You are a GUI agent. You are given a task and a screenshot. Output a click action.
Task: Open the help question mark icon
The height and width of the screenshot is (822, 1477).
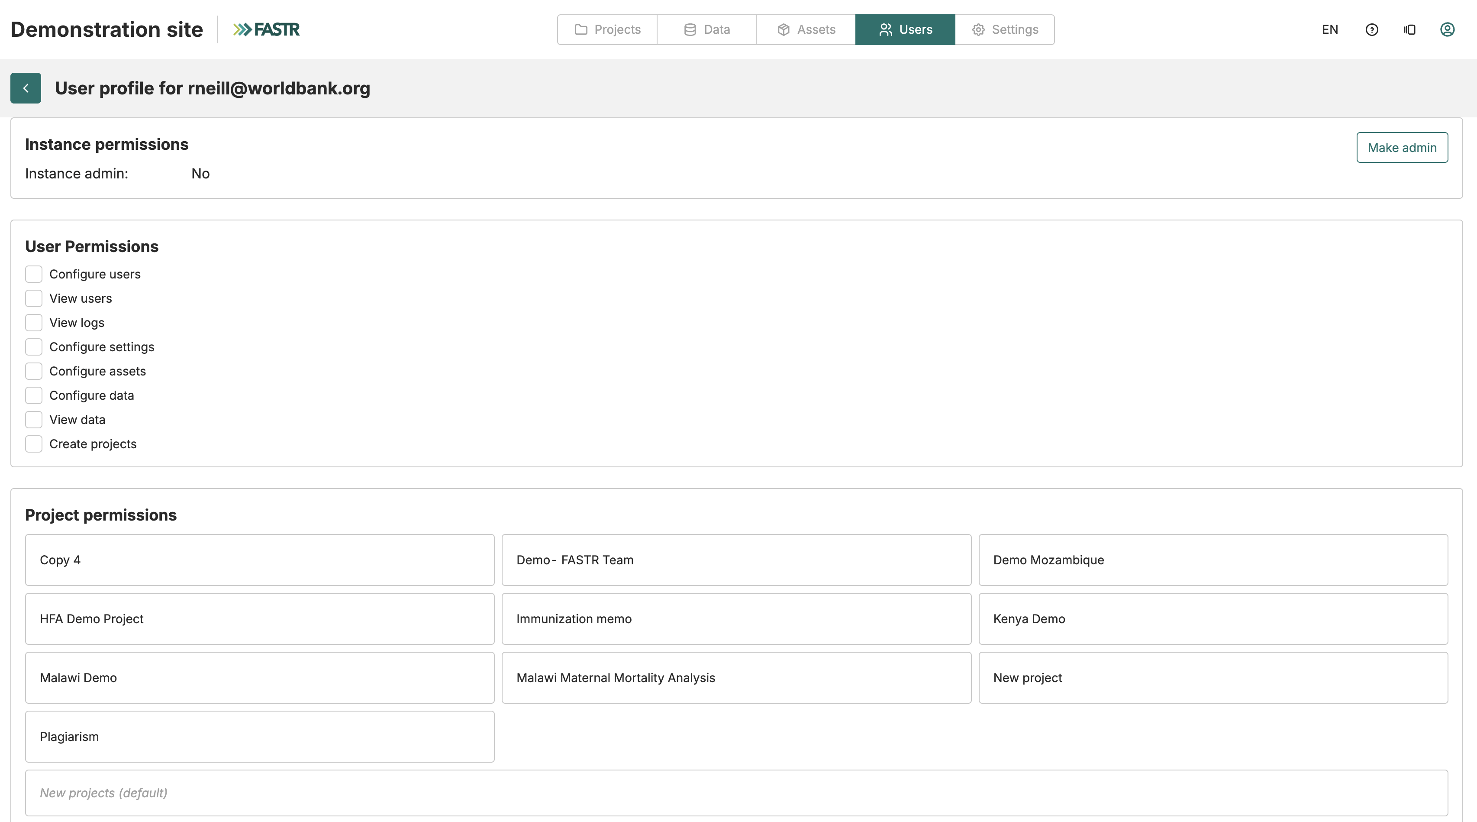(1371, 30)
